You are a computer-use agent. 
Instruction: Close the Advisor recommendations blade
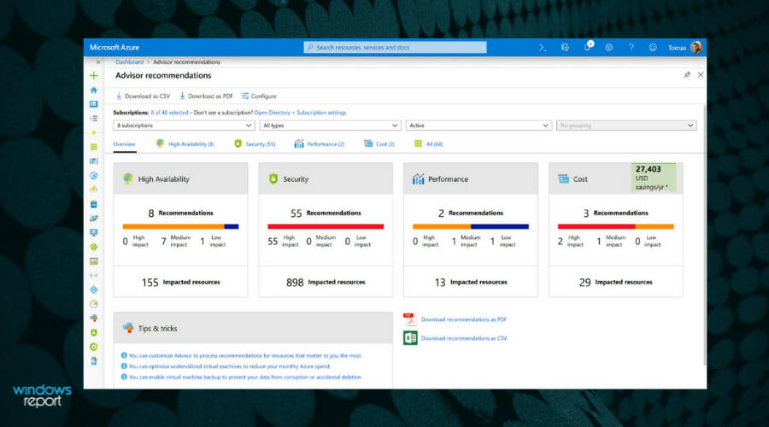coord(701,74)
